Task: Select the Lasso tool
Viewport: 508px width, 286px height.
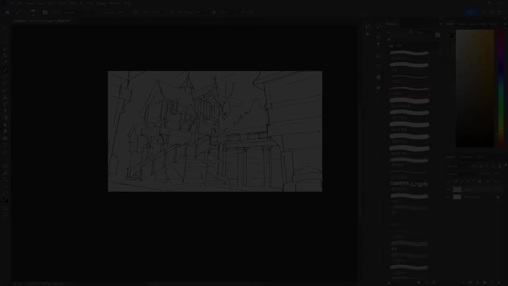Action: point(5,42)
